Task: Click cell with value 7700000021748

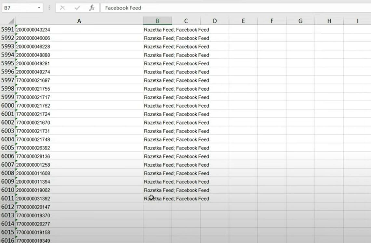Action: [x=79, y=139]
